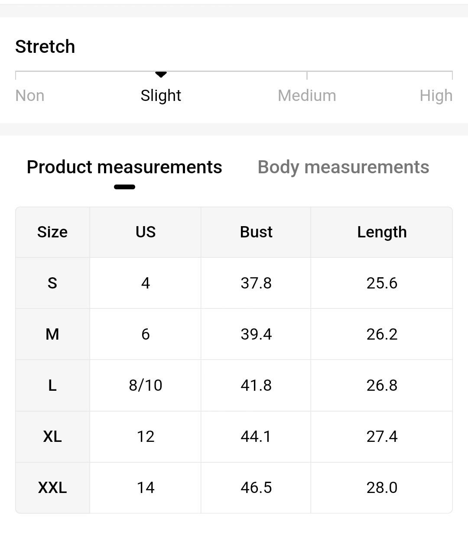The image size is (468, 535).
Task: Click the 28.0 length value cell
Action: pyautogui.click(x=382, y=488)
